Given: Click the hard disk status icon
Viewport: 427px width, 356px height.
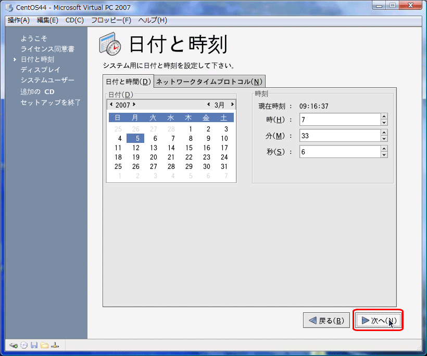Looking at the screenshot, I should click(x=14, y=346).
